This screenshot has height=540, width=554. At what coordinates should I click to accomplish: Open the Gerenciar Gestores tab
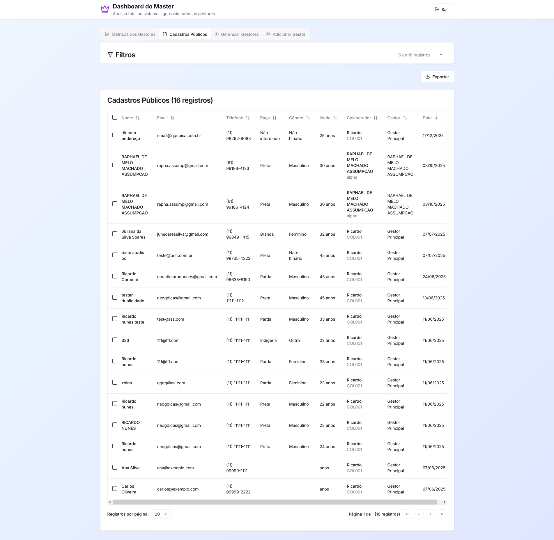tap(236, 34)
